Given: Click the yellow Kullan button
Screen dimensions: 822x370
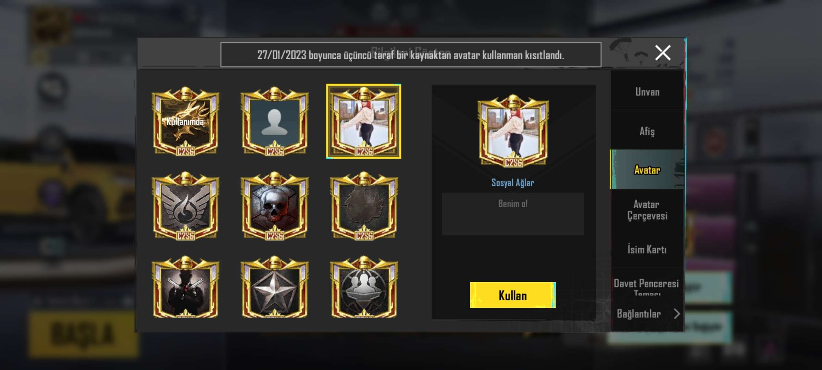Looking at the screenshot, I should pos(513,295).
